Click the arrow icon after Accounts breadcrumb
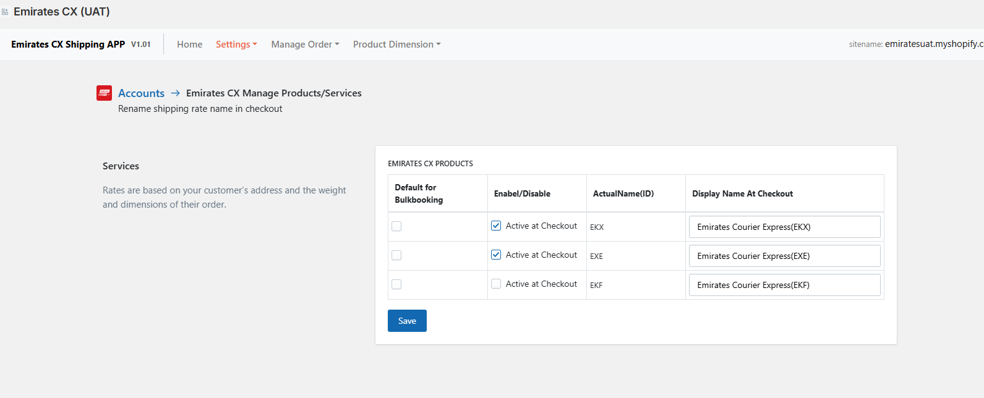This screenshot has height=398, width=984. [176, 93]
